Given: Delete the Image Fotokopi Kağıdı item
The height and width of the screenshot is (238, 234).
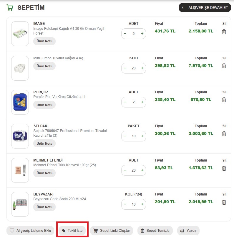Looking at the screenshot, I should point(224,32).
